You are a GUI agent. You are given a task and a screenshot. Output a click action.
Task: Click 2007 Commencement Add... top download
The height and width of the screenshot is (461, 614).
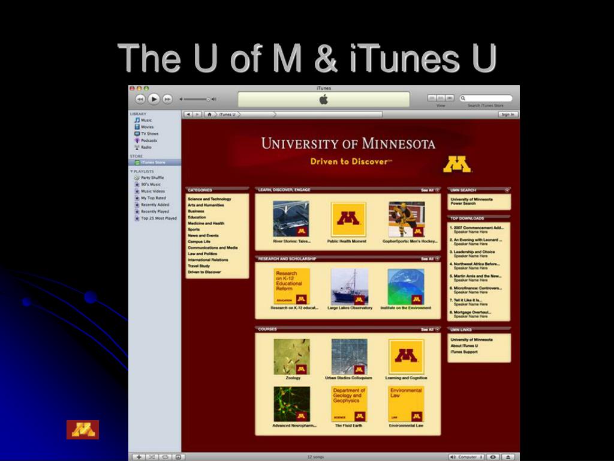pyautogui.click(x=477, y=227)
